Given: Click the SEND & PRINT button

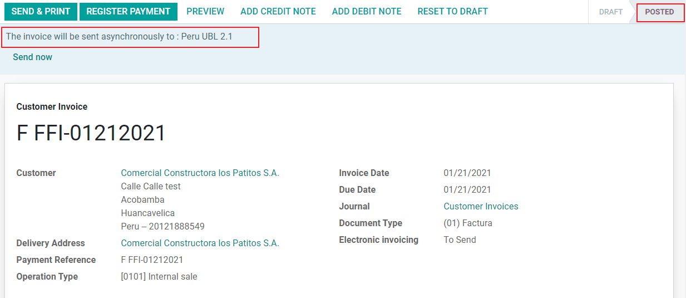Looking at the screenshot, I should (41, 12).
